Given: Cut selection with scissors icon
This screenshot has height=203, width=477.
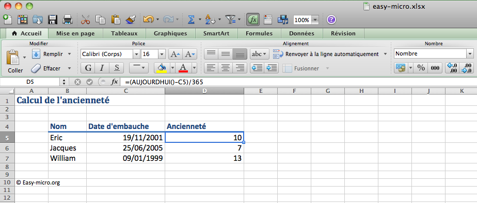Looking at the screenshot, I should [86, 20].
